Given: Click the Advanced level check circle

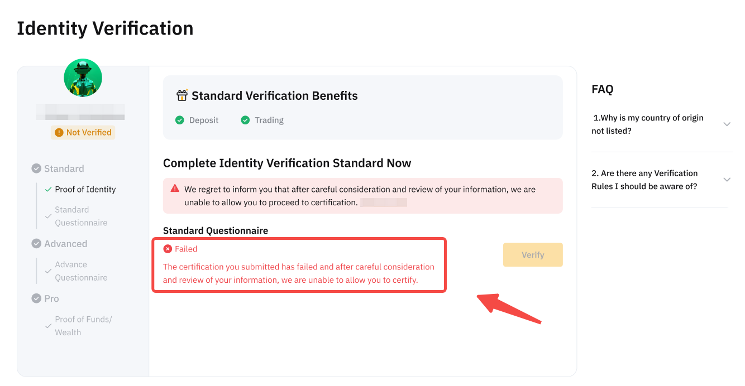Looking at the screenshot, I should (36, 244).
